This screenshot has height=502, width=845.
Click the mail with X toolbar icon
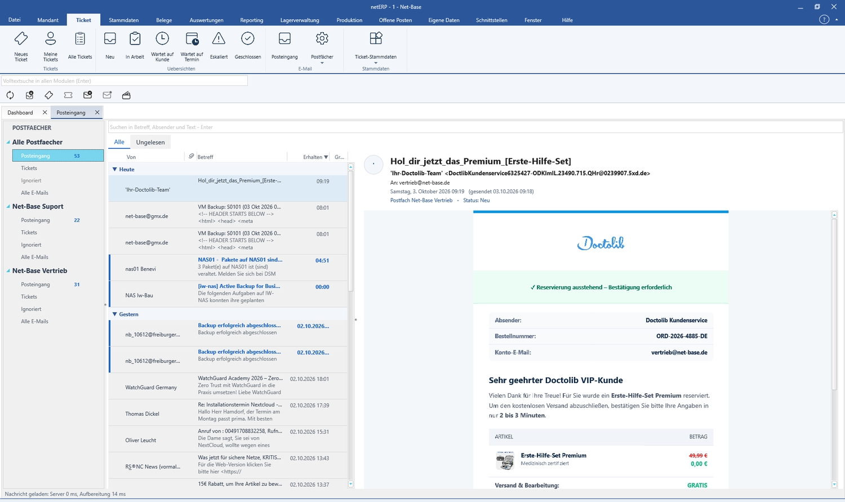click(x=87, y=95)
